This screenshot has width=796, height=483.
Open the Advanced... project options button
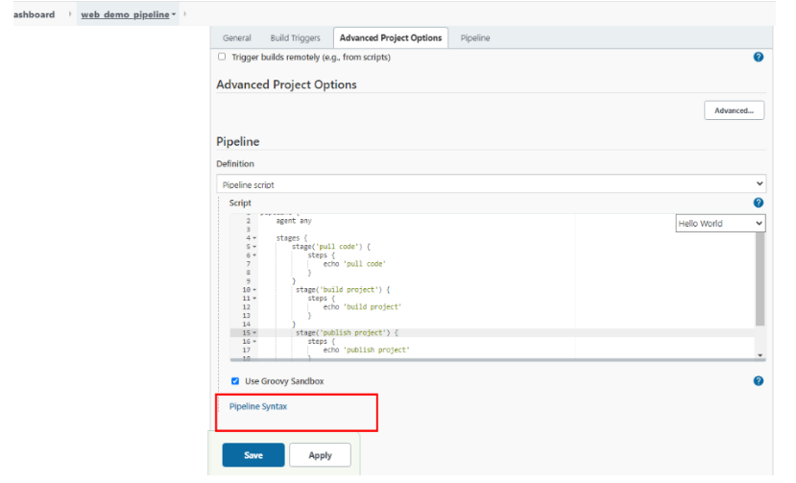click(734, 110)
